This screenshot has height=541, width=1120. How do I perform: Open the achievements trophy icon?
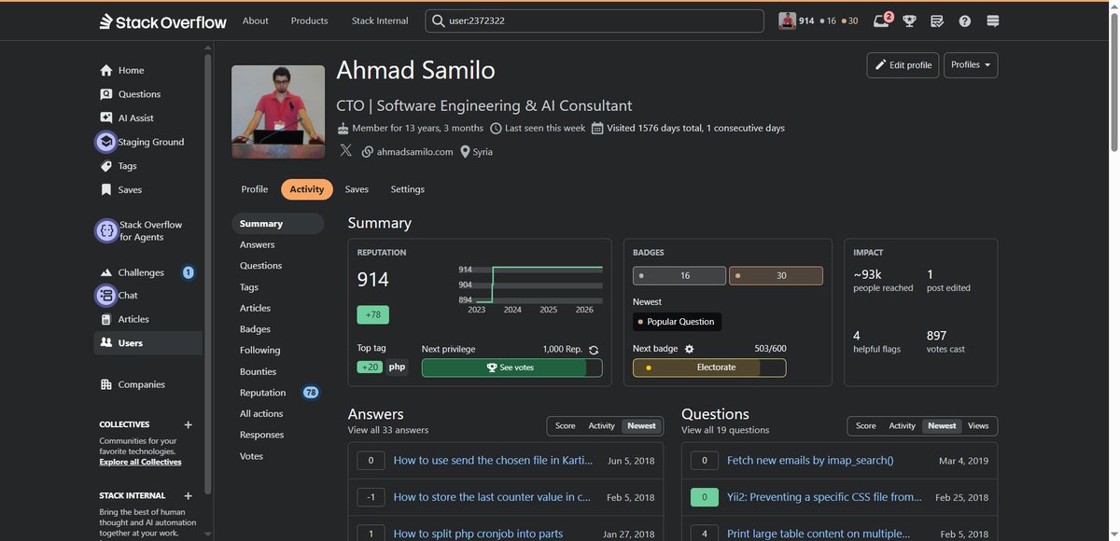point(909,21)
